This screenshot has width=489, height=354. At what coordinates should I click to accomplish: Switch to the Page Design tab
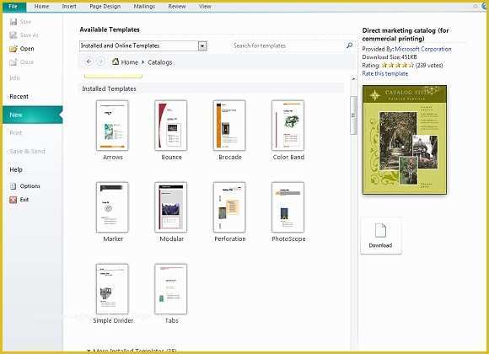(x=105, y=7)
